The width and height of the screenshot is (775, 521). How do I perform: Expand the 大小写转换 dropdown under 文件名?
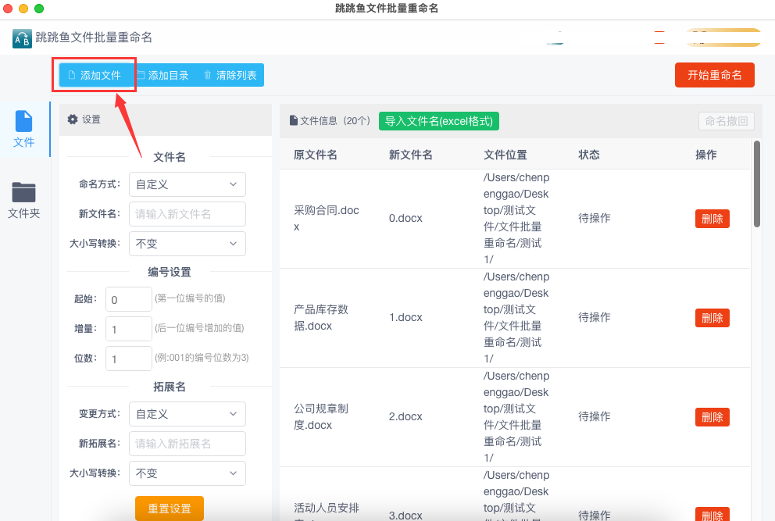pyautogui.click(x=187, y=244)
